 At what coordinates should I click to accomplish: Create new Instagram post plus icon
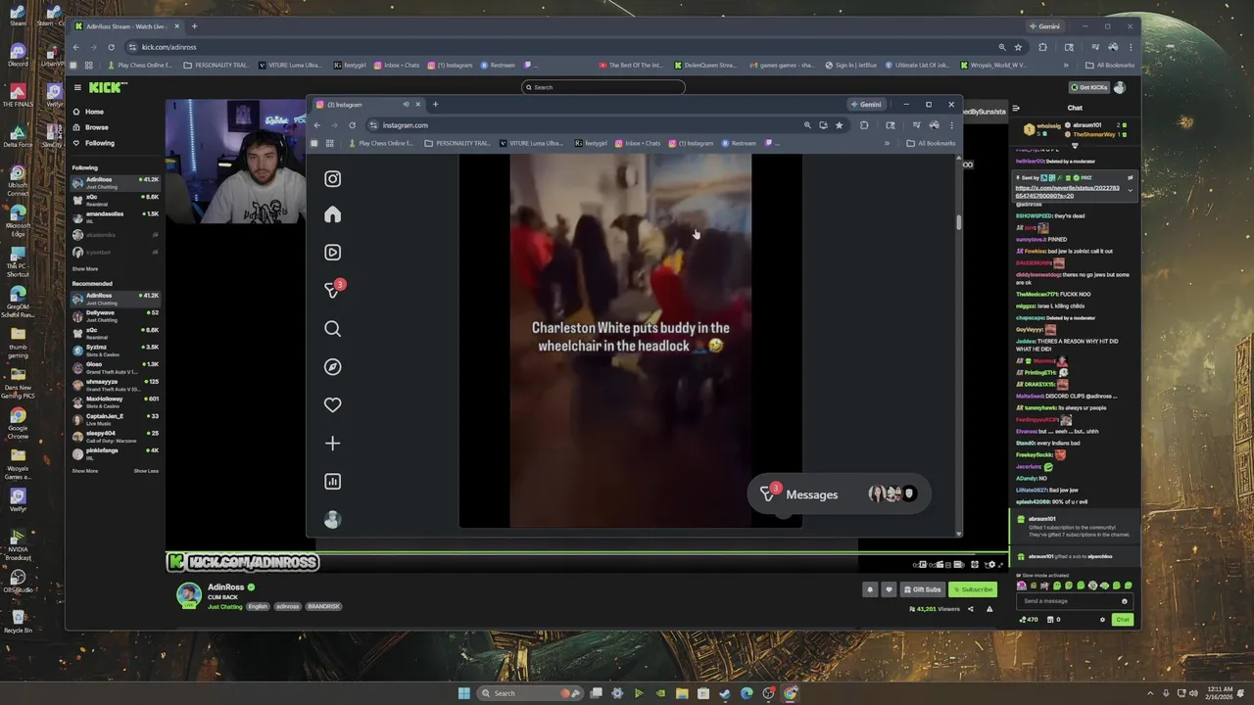333,444
